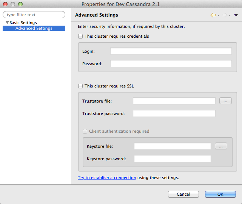Enable 'This cluster requires credentials' checkbox
242x204 pixels.
point(80,36)
